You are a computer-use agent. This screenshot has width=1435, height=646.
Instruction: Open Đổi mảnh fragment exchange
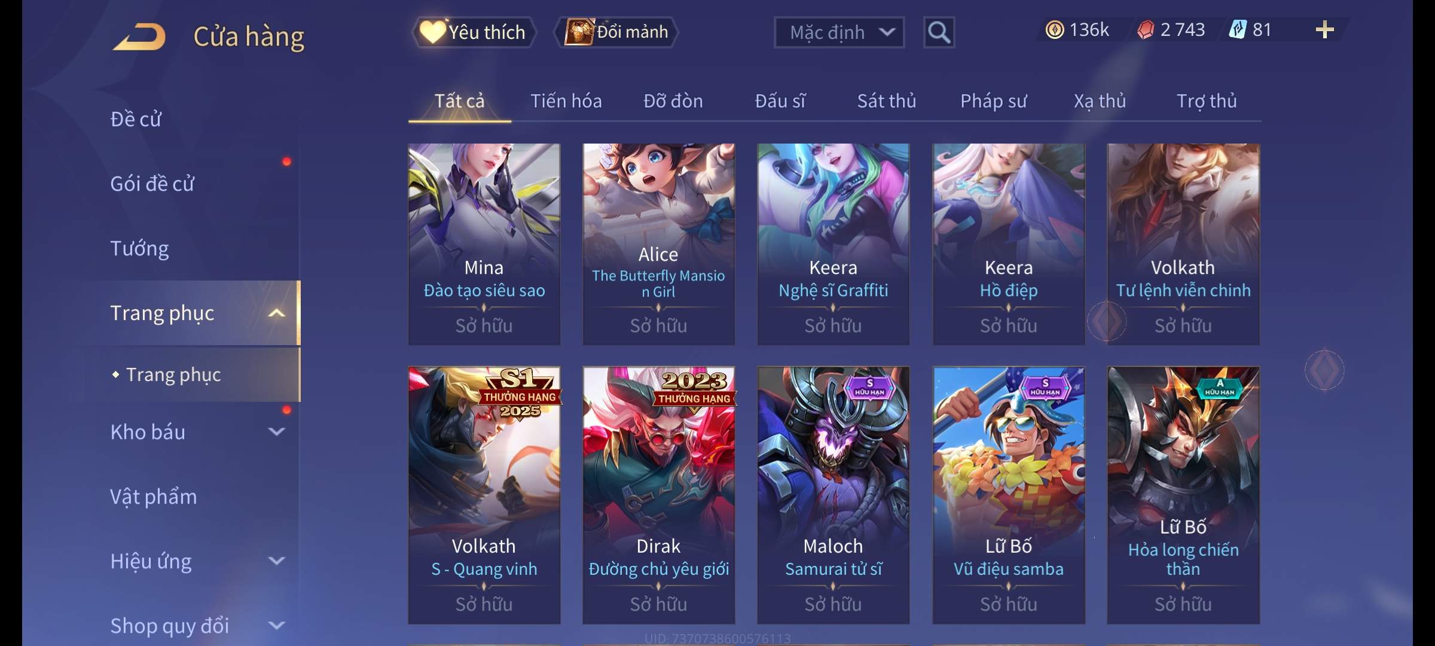[x=616, y=32]
